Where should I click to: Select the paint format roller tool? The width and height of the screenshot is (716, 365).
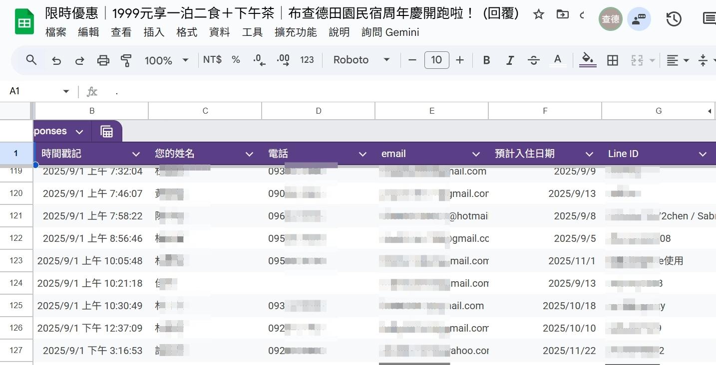126,60
